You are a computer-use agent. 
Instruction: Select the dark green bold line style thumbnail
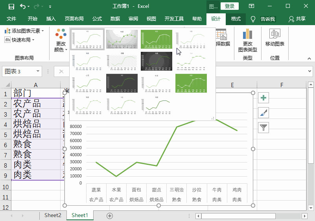click(157, 105)
